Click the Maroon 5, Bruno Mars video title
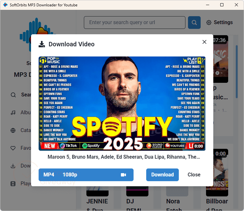Image resolution: width=244 pixels, height=211 pixels. 124,157
